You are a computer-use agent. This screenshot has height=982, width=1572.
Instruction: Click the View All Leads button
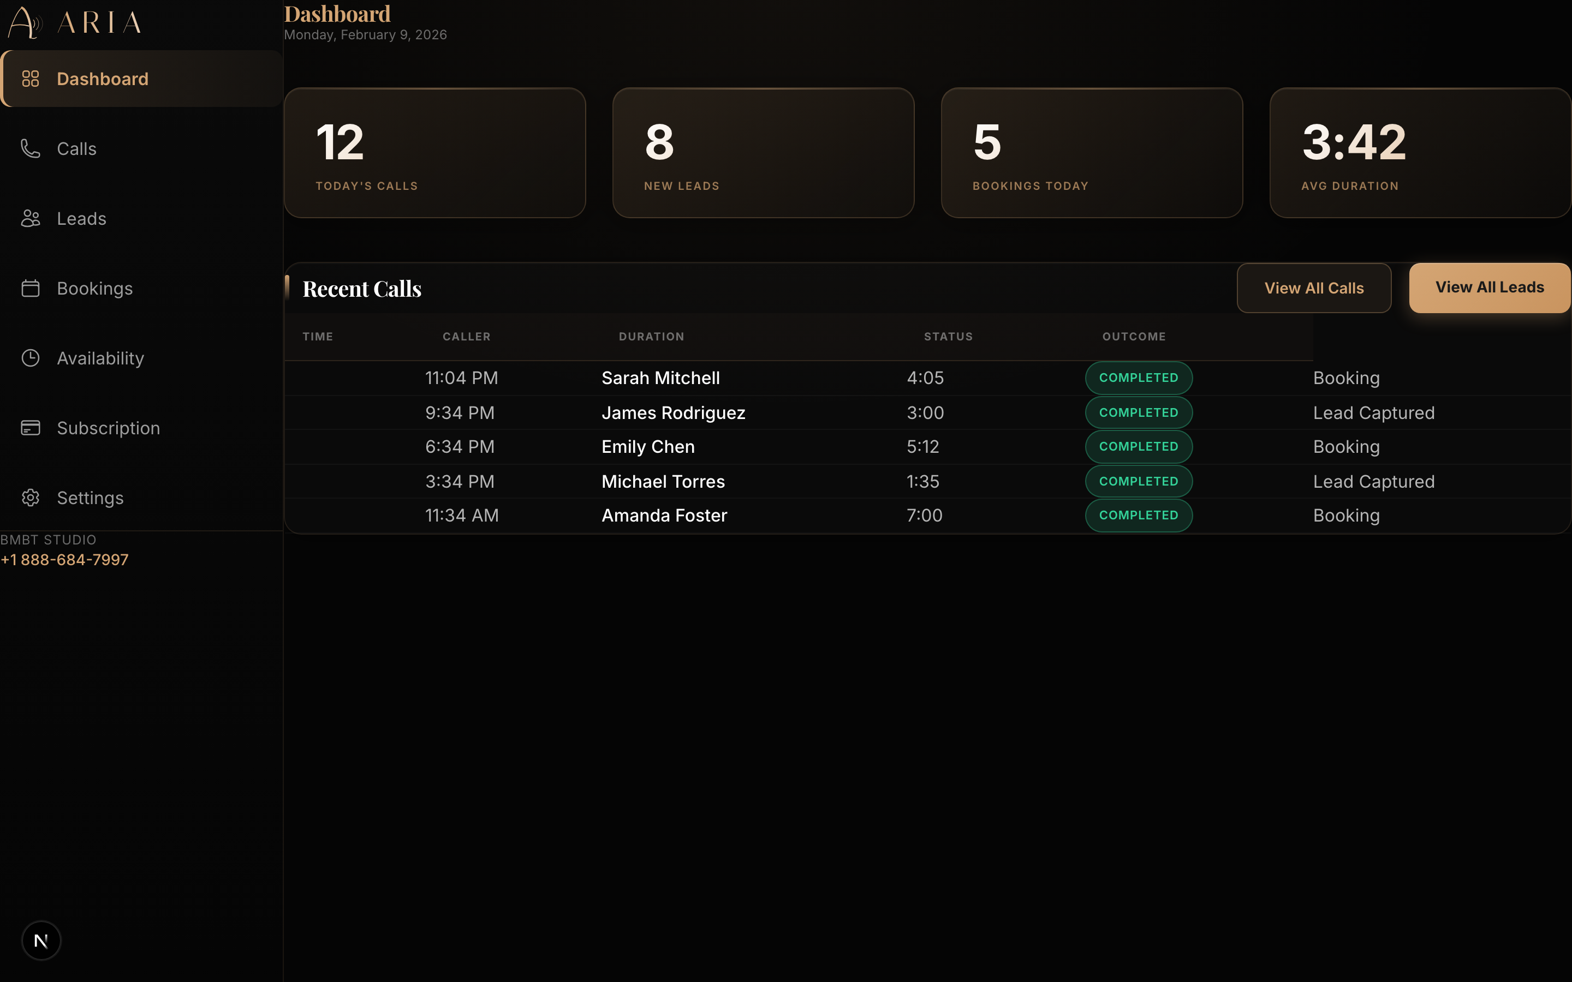pos(1489,288)
